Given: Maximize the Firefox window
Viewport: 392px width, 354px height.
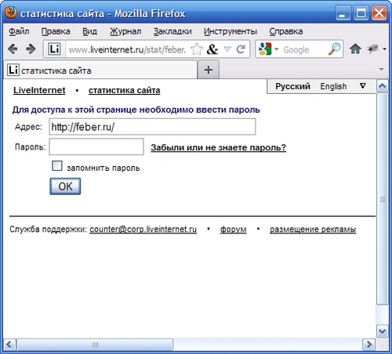Looking at the screenshot, I should [361, 13].
